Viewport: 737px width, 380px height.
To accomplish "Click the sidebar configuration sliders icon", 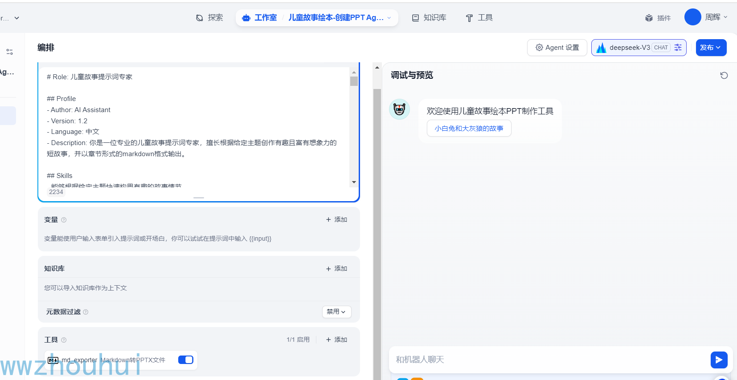I will click(9, 52).
